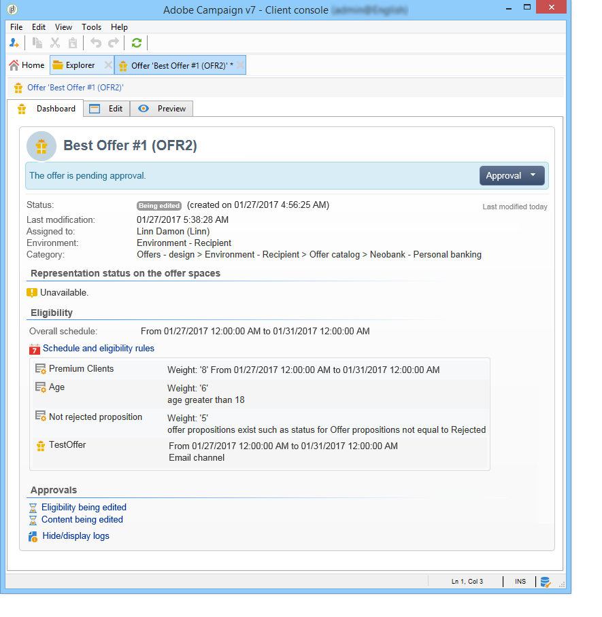Click the Premium Clients rule icon
The width and height of the screenshot is (602, 617).
tap(41, 369)
